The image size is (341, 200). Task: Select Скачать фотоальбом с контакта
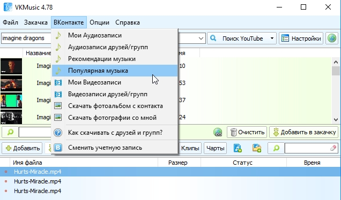coord(115,106)
